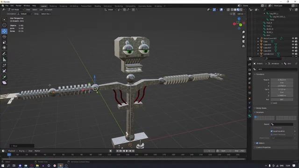The height and width of the screenshot is (168, 299).
Task: Click the outliner filter funnel icon
Action: 291,9
